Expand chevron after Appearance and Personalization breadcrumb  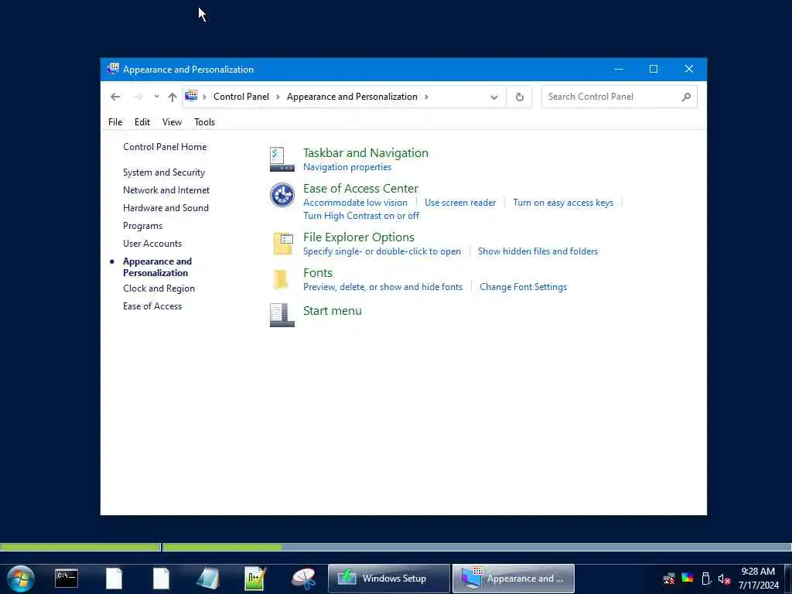(426, 97)
